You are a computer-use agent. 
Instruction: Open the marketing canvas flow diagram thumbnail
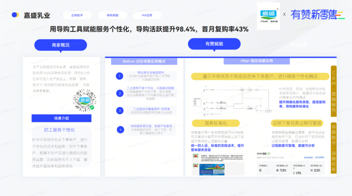coord(232,100)
